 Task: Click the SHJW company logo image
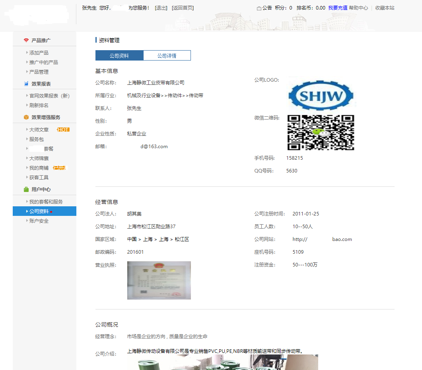click(321, 95)
